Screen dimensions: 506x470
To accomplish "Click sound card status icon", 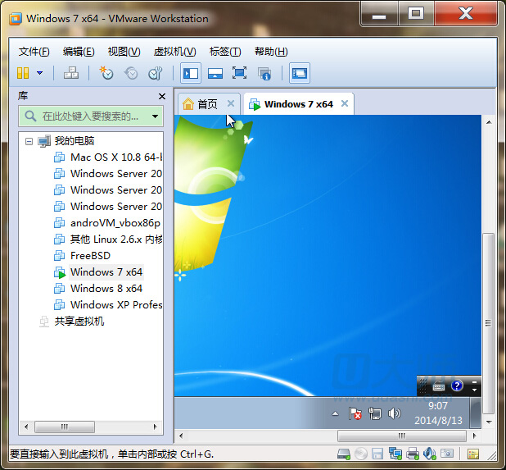I will (430, 454).
